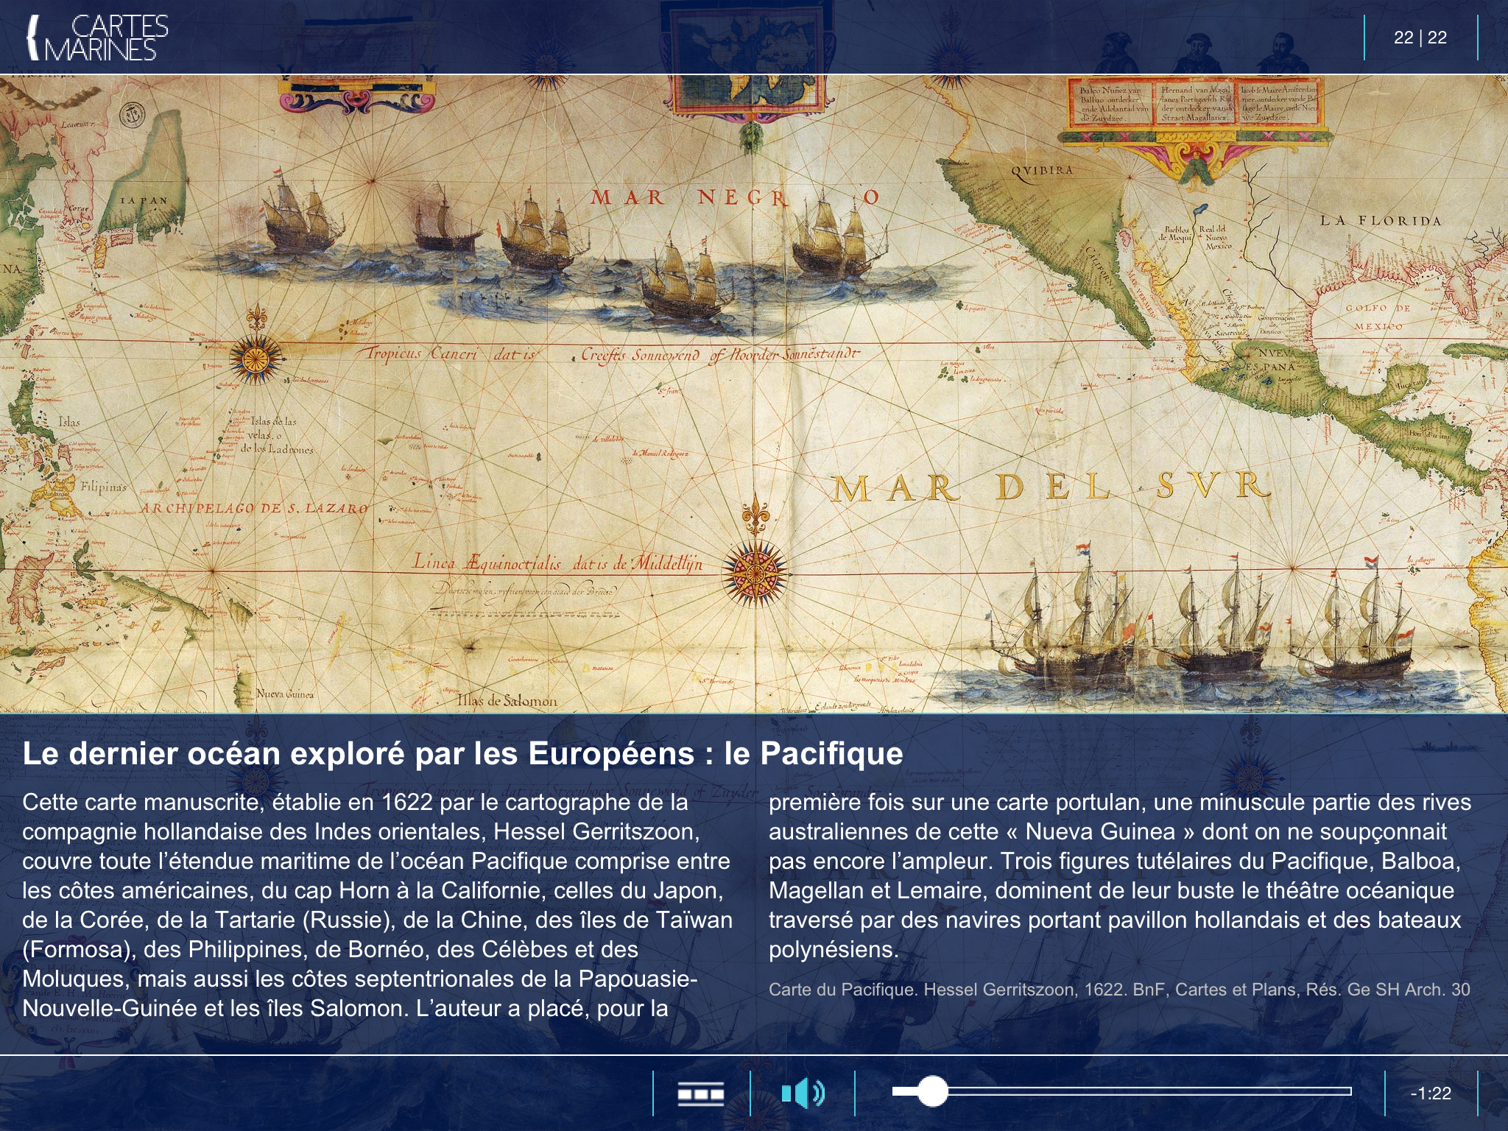Image resolution: width=1508 pixels, height=1131 pixels.
Task: Tap the 22 | 22 page counter
Action: (1420, 38)
